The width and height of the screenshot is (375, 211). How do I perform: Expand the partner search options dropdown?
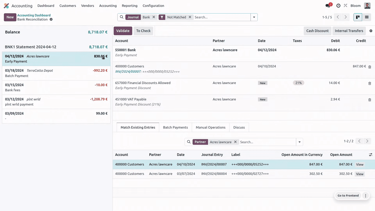299,142
